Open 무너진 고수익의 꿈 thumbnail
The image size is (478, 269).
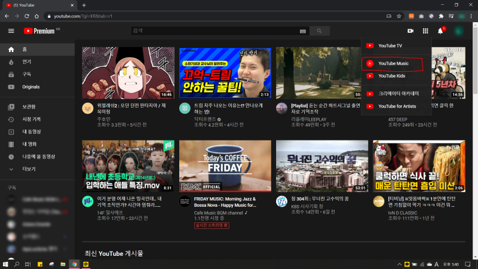point(322,166)
